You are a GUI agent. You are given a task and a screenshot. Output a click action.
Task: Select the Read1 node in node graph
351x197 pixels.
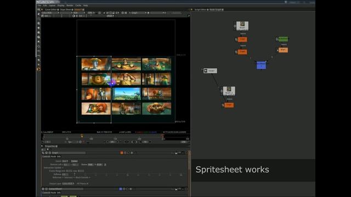pyautogui.click(x=242, y=26)
